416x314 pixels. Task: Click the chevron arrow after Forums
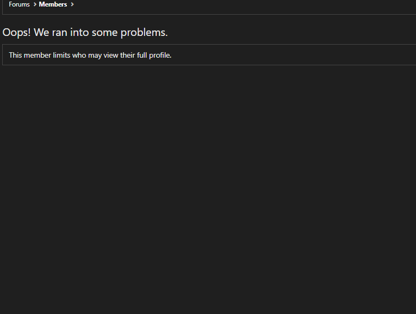tap(35, 4)
